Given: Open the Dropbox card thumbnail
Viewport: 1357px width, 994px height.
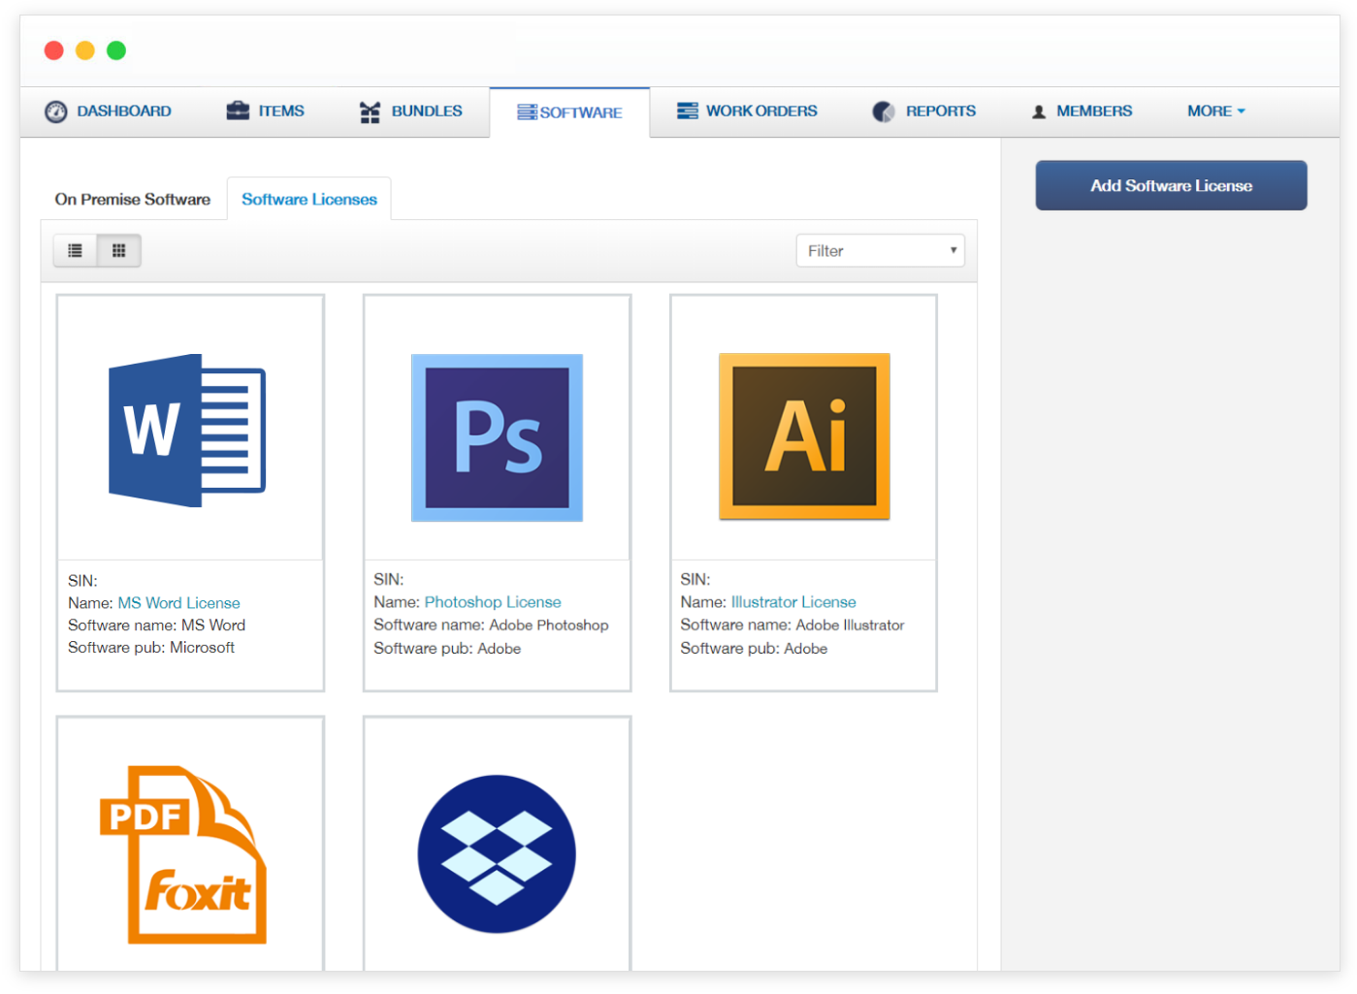Looking at the screenshot, I should click(x=497, y=852).
